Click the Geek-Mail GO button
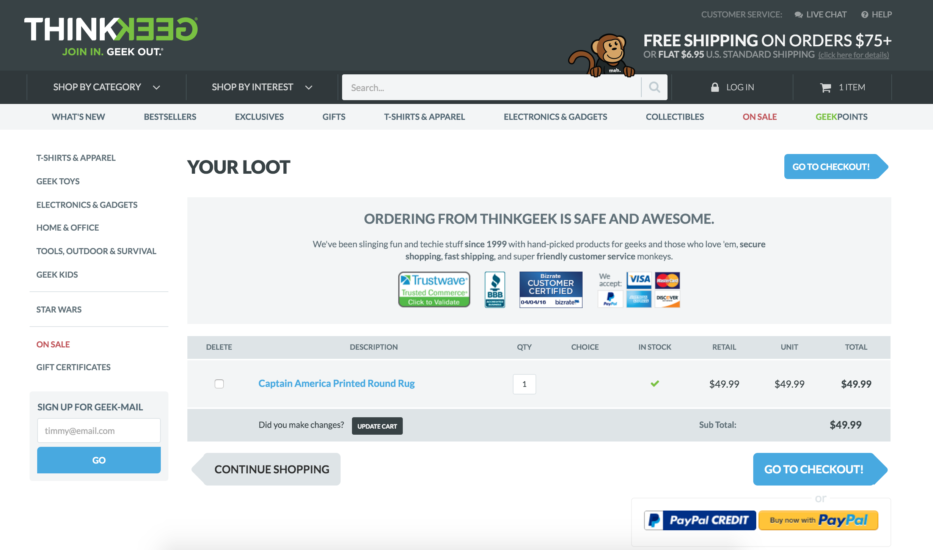Screen dimensions: 933x550 click(x=99, y=460)
